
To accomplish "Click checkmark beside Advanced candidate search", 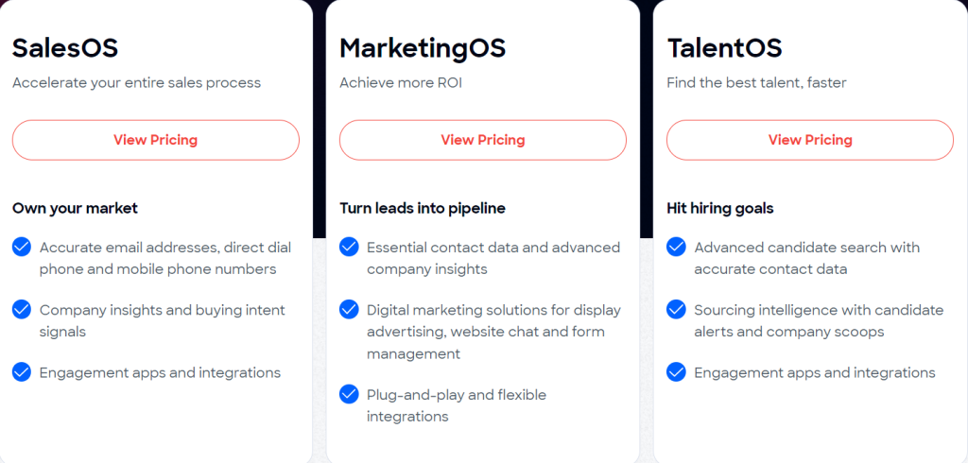I will click(676, 247).
